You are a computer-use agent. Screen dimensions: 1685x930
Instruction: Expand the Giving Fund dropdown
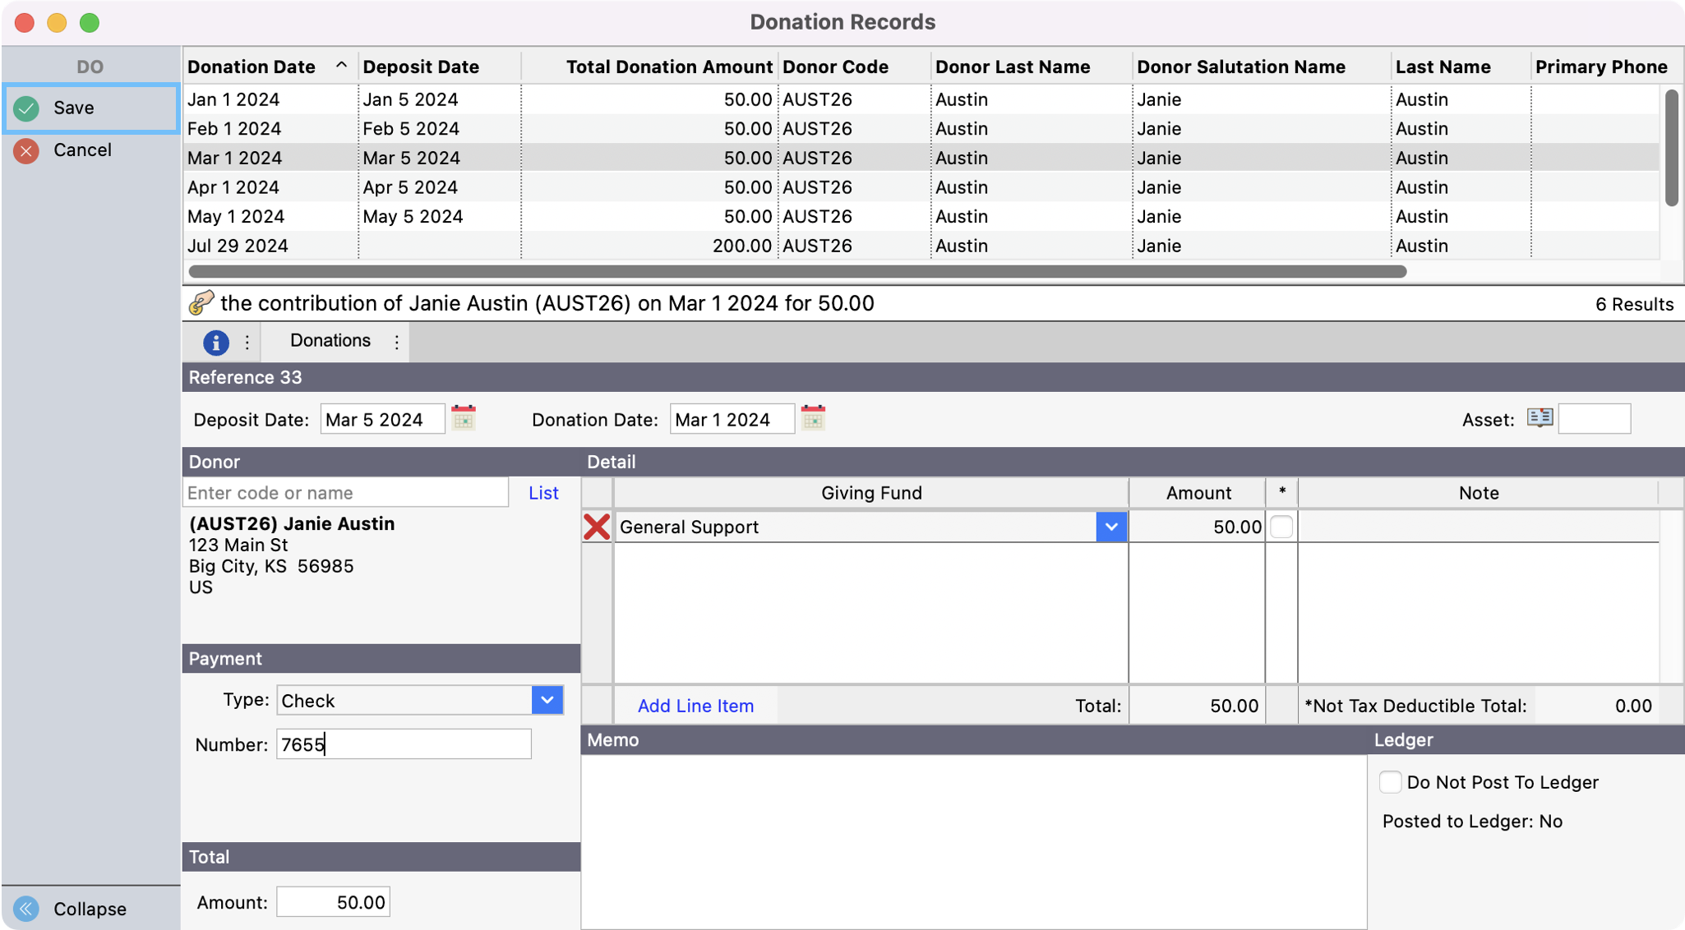(x=1110, y=527)
